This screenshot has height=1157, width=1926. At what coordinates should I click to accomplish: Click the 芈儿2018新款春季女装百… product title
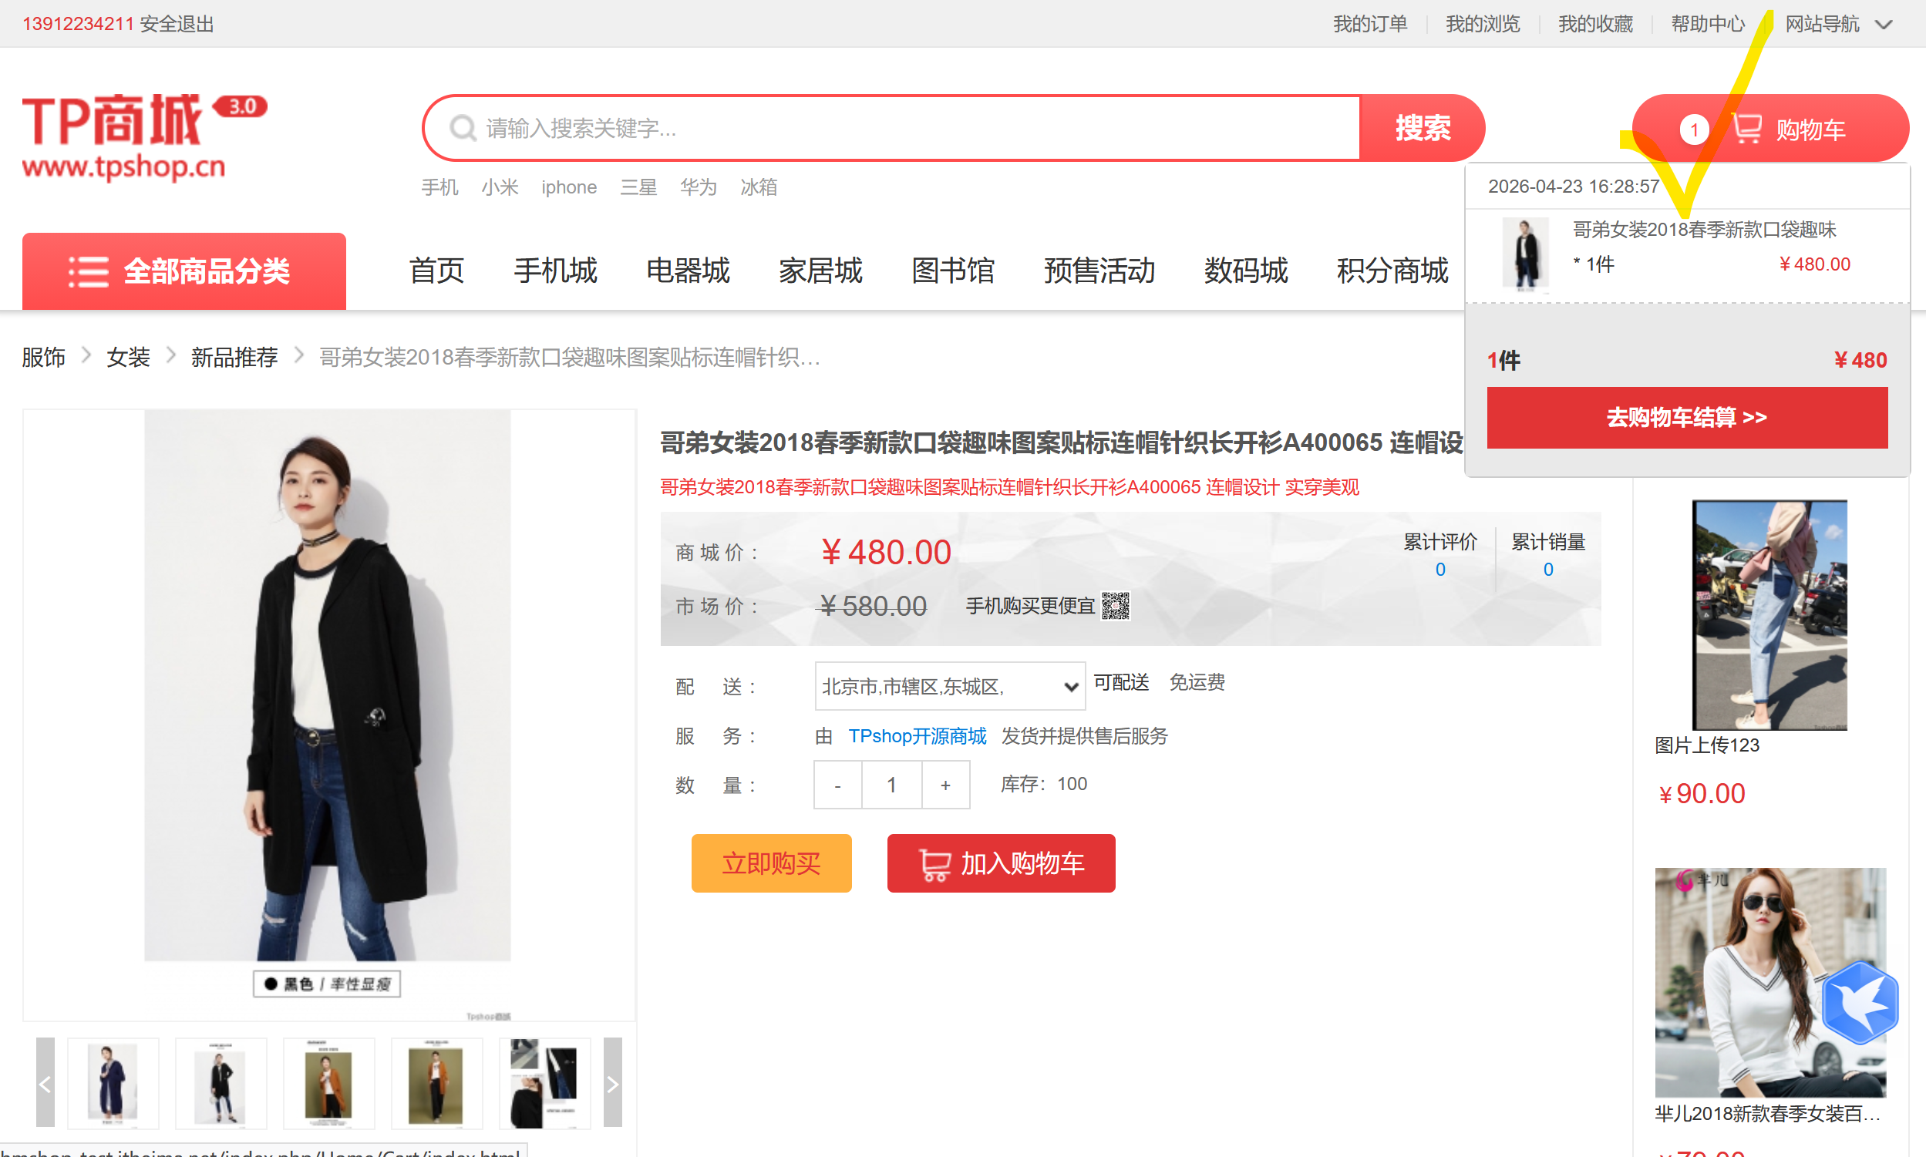click(1768, 1113)
